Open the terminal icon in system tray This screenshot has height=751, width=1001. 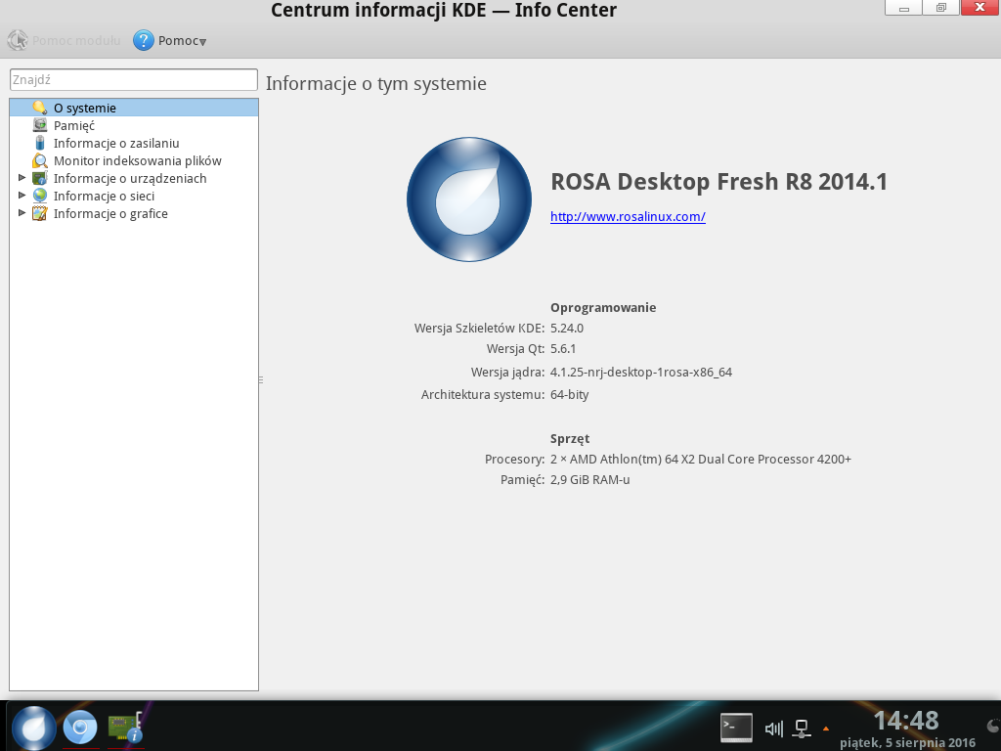(736, 727)
